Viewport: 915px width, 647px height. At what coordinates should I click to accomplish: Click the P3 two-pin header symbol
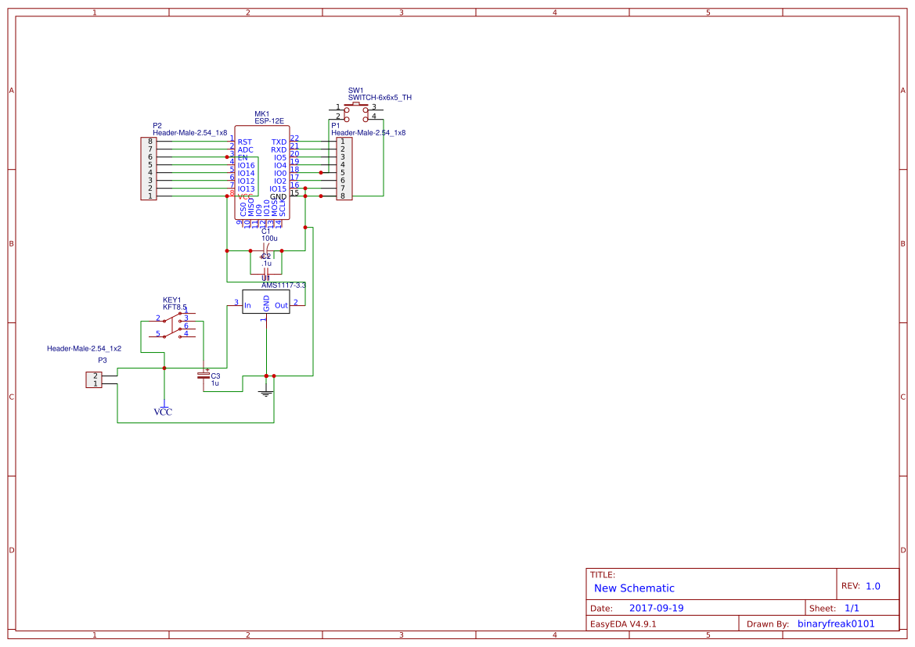(94, 379)
